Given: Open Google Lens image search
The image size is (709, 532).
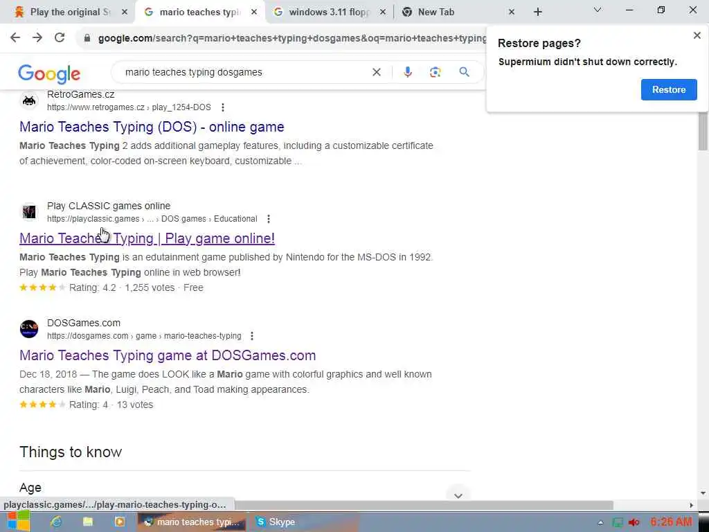Looking at the screenshot, I should pyautogui.click(x=435, y=72).
